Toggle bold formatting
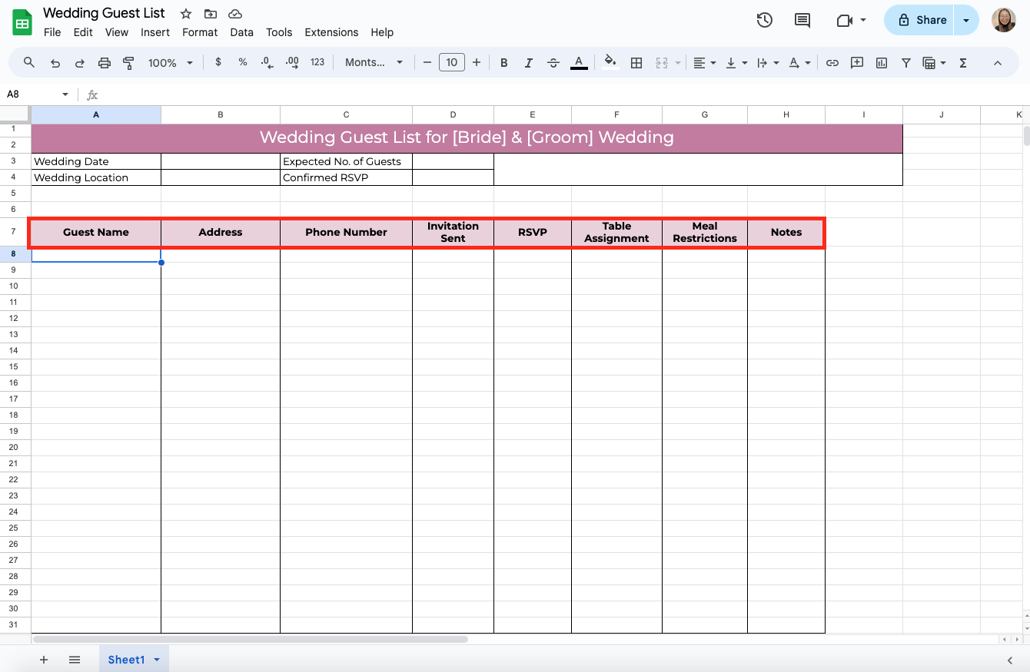 tap(503, 62)
